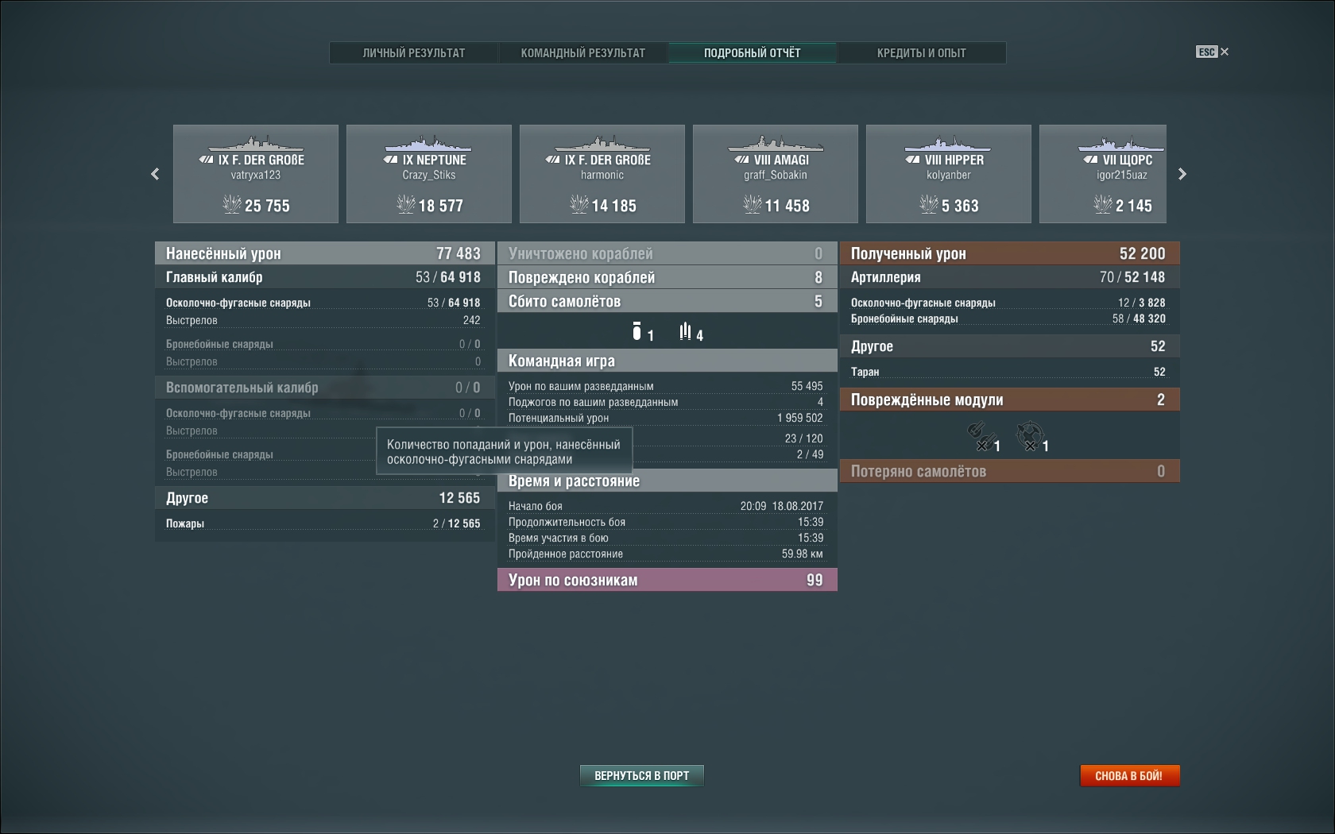Click the Таран row
Image resolution: width=1335 pixels, height=834 pixels.
coord(1008,372)
